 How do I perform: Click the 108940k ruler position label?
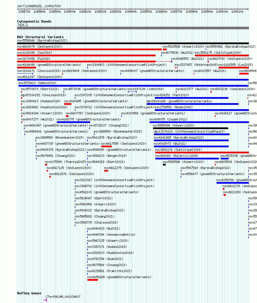(131, 12)
